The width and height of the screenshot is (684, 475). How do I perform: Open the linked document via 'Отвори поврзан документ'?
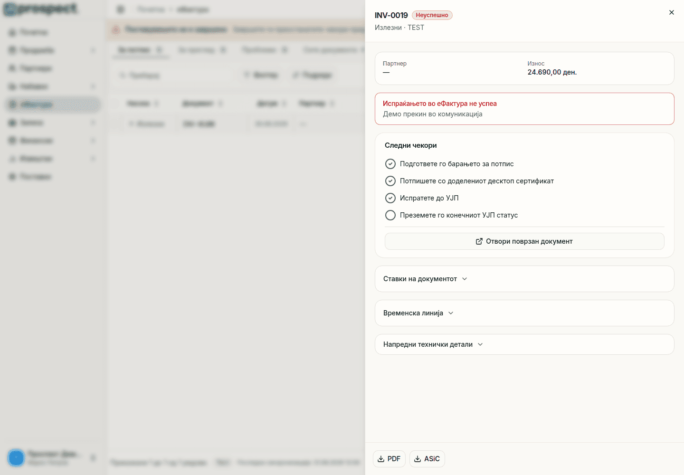coord(524,241)
